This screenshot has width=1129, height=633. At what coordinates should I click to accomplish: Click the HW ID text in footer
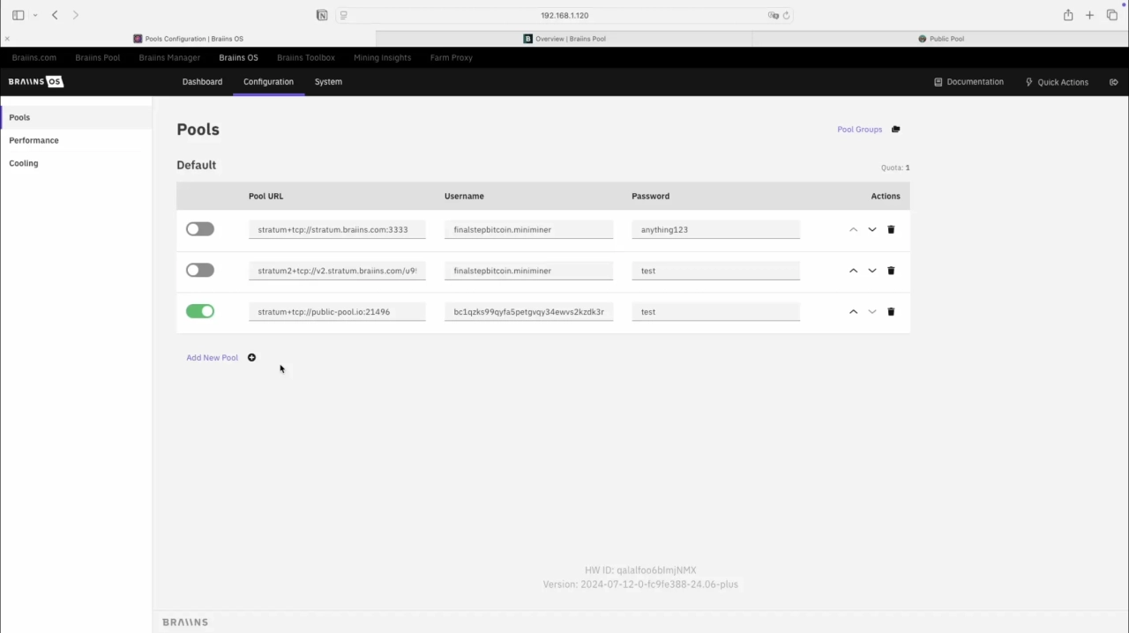click(640, 570)
